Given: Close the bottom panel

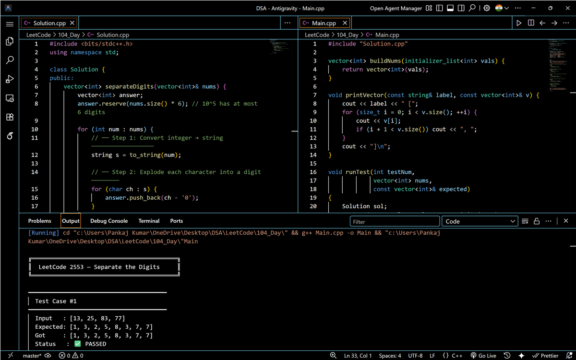Looking at the screenshot, I should (x=566, y=221).
